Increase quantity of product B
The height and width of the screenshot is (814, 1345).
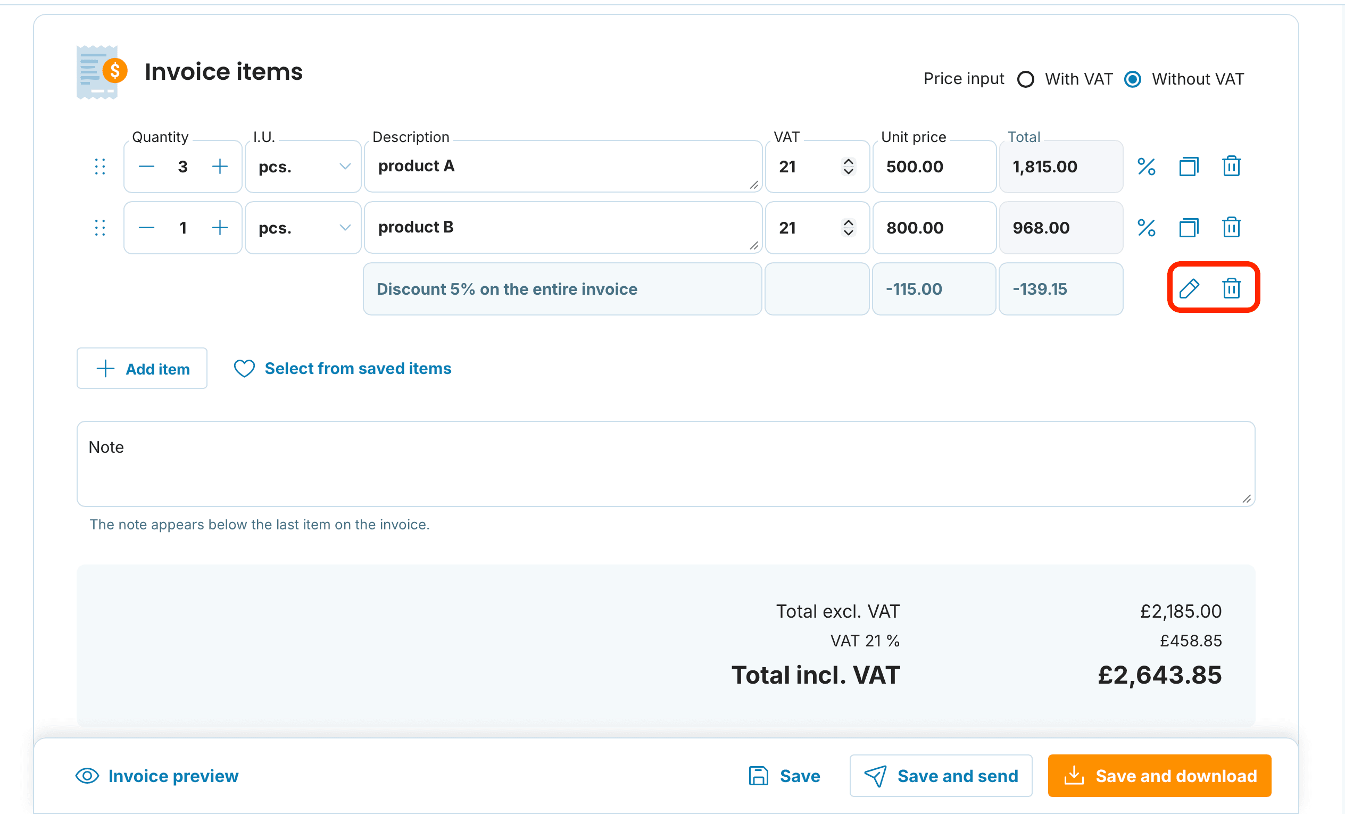point(220,228)
